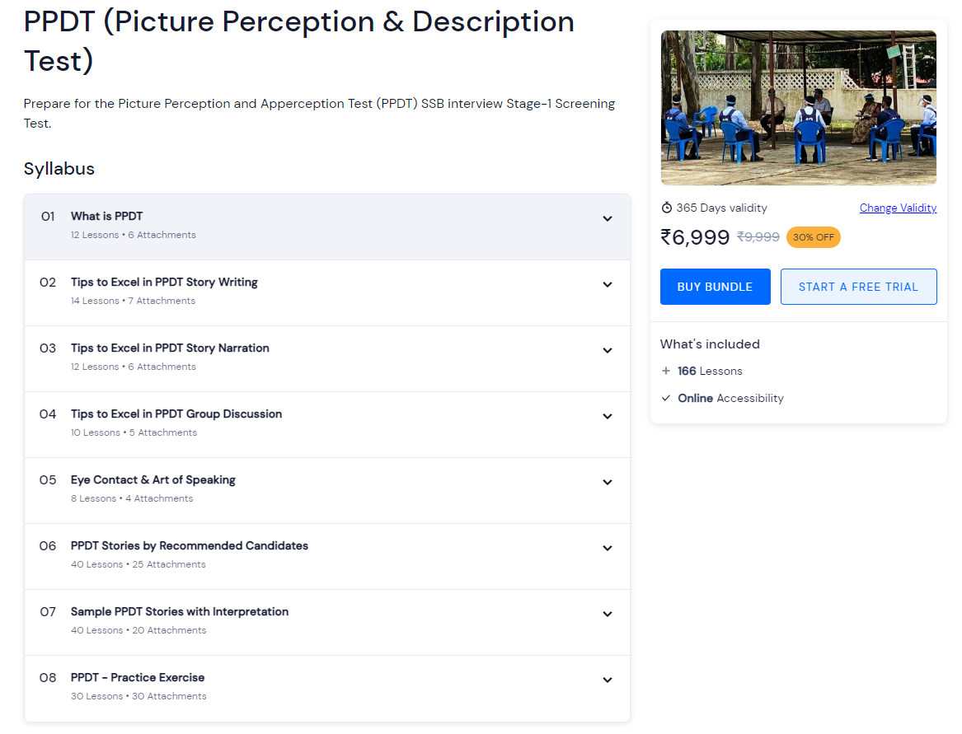962x734 pixels.
Task: Click the 166 Lessons text
Action: 710,371
